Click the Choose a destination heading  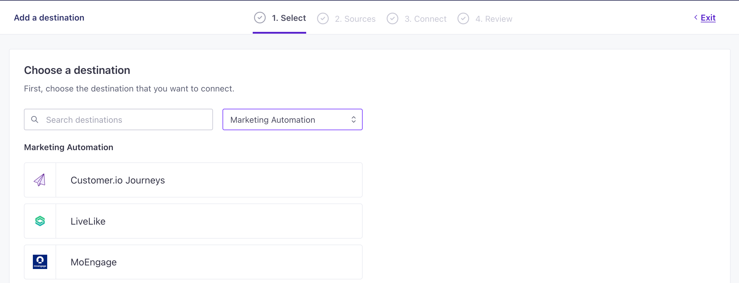pos(77,70)
